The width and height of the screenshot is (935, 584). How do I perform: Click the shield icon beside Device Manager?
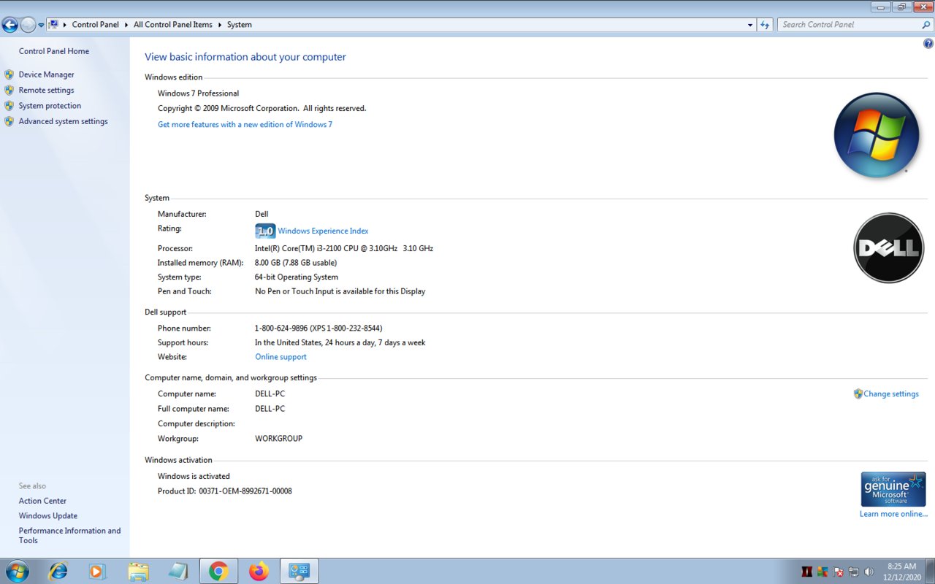(x=9, y=74)
